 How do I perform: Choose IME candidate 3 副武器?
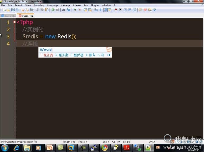click(x=77, y=55)
